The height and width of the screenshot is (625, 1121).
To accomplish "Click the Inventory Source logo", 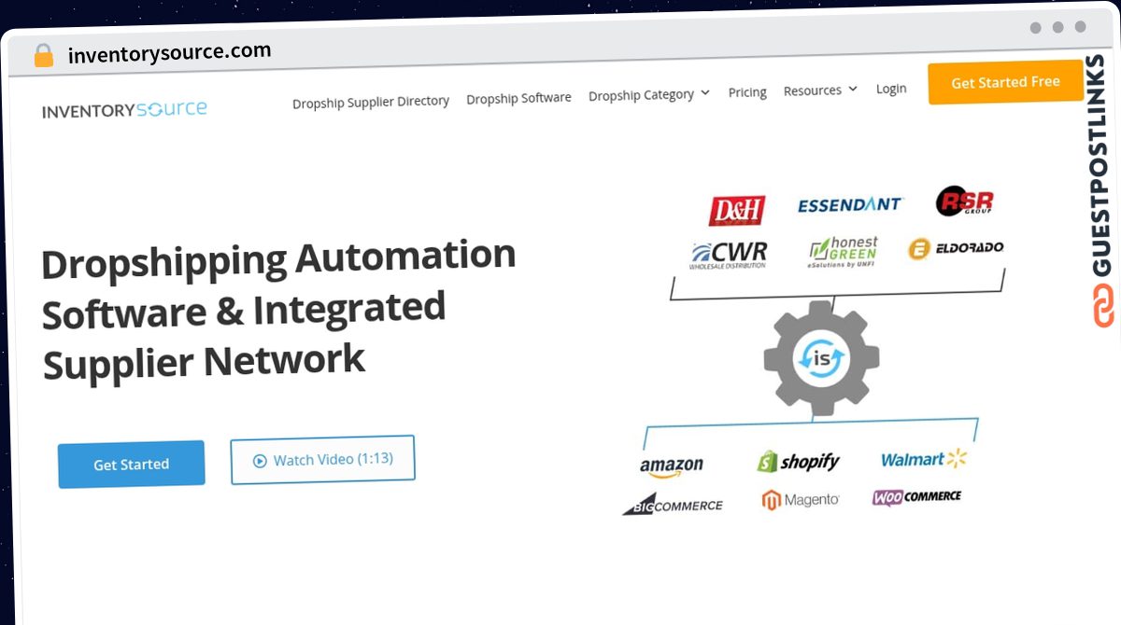I will pyautogui.click(x=124, y=110).
